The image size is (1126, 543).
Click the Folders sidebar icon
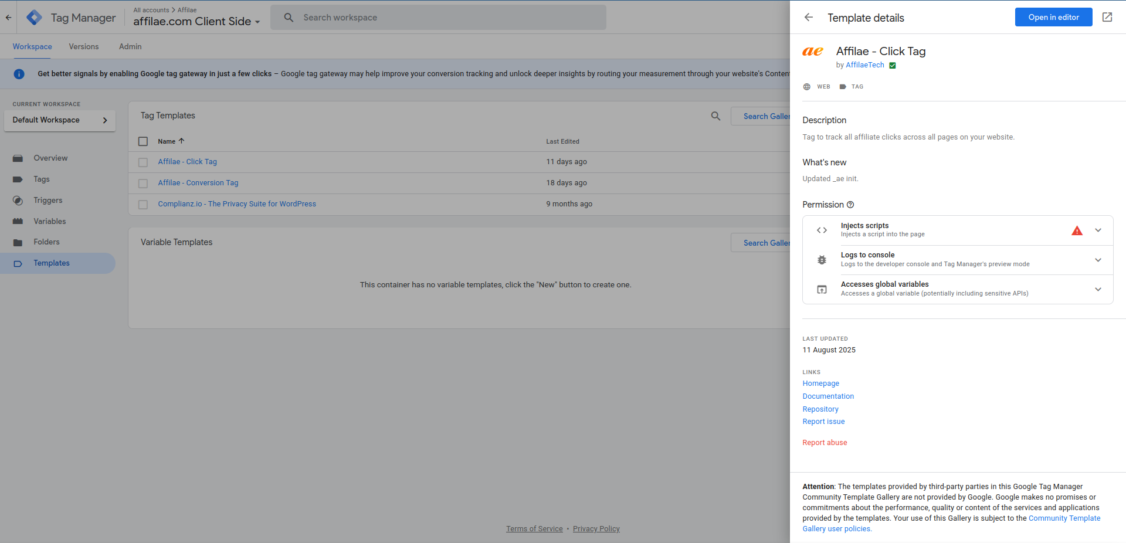tap(18, 242)
